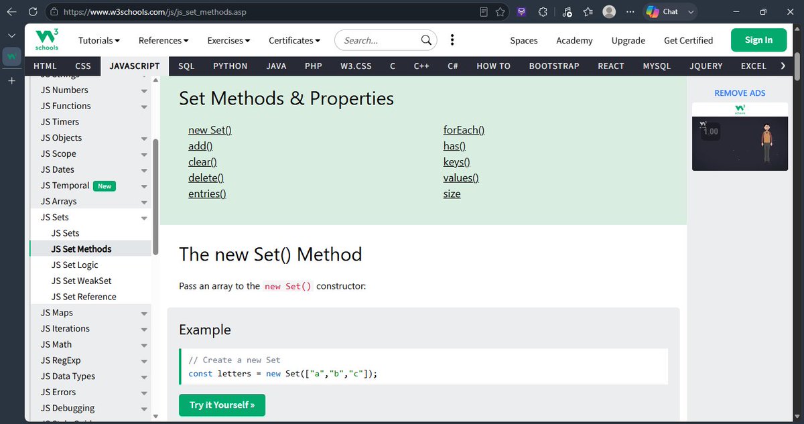Open a new tab with the plus icon
Screen dimensions: 804x424
point(11,81)
